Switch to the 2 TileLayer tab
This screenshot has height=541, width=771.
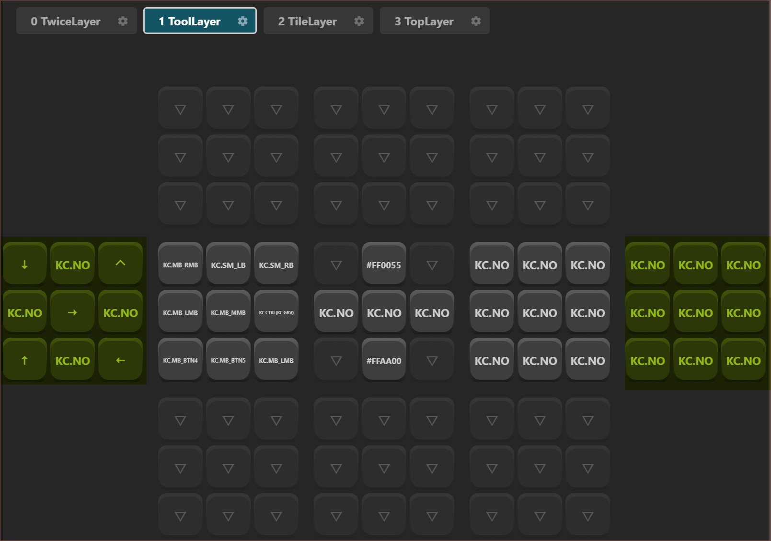pyautogui.click(x=307, y=21)
